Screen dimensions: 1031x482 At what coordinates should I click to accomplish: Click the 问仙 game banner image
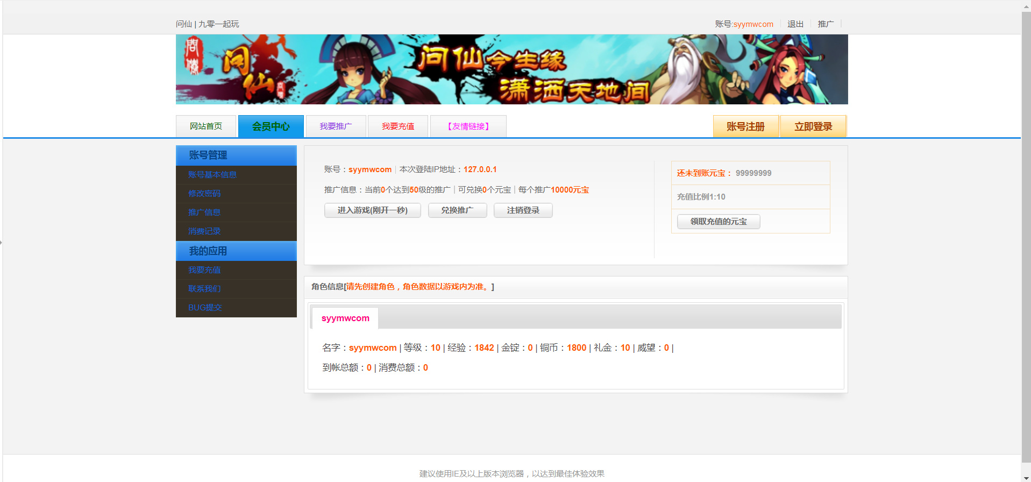[511, 69]
